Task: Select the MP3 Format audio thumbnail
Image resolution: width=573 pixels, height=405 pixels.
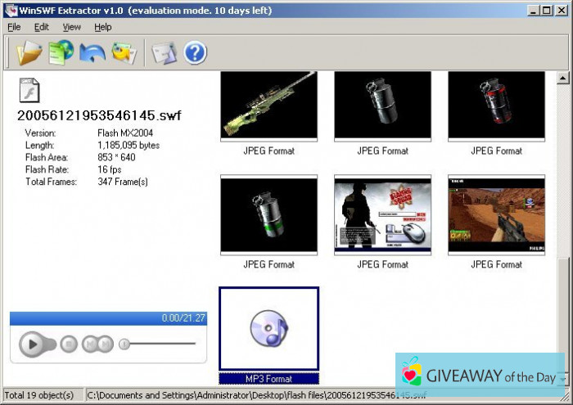Action: tap(269, 328)
